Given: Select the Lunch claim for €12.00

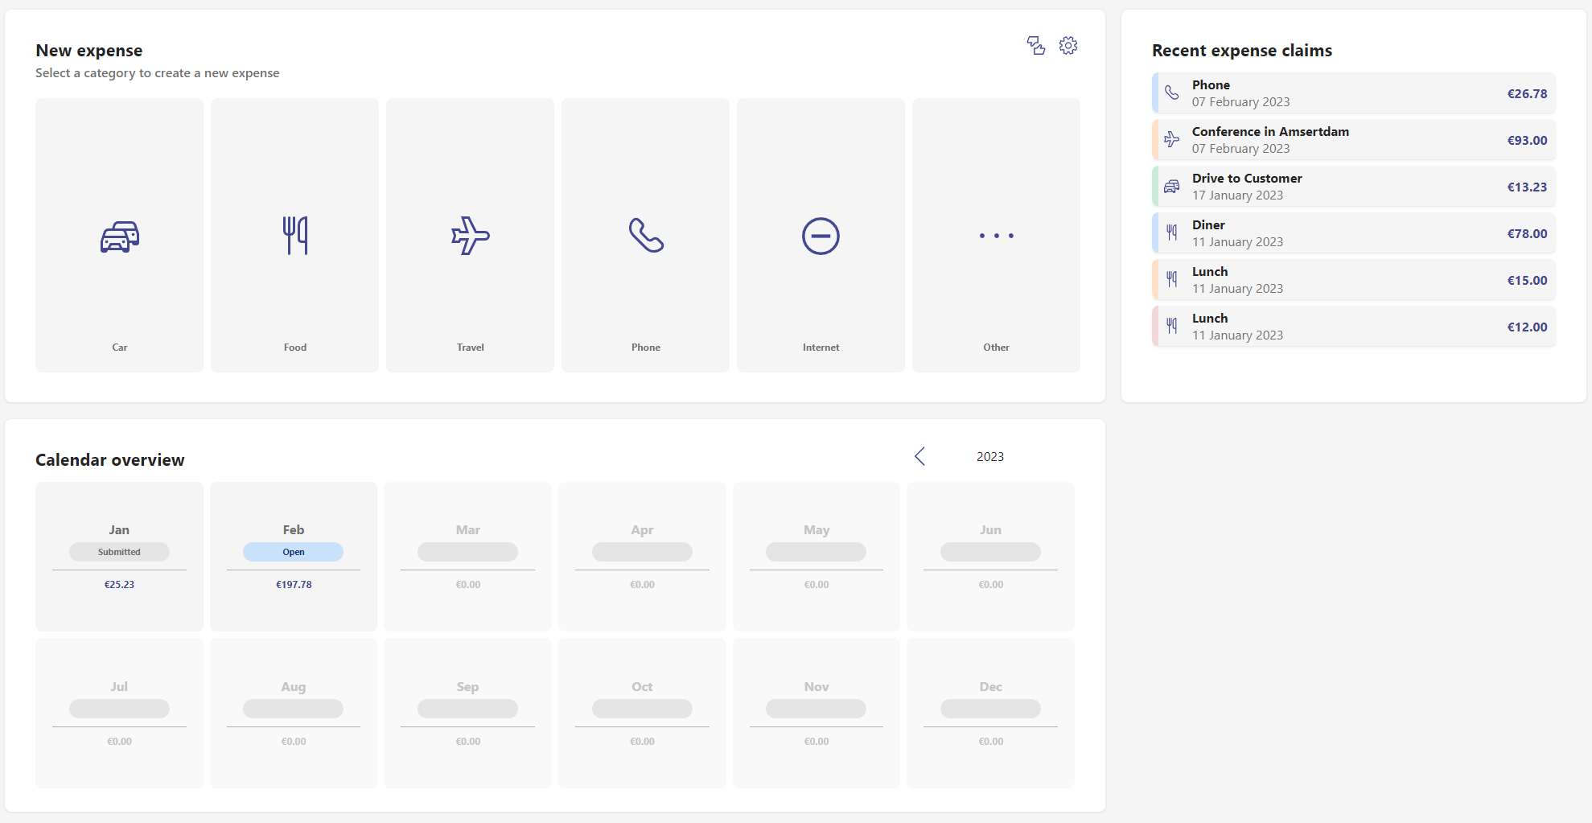Looking at the screenshot, I should click(1353, 327).
